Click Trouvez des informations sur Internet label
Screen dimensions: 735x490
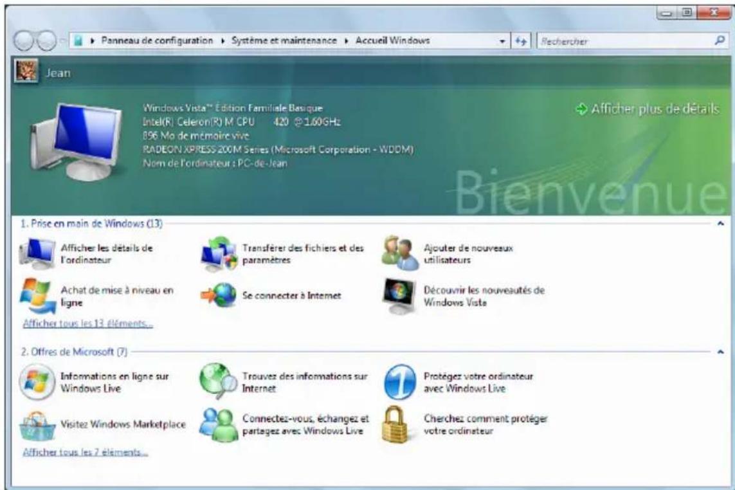tap(305, 382)
